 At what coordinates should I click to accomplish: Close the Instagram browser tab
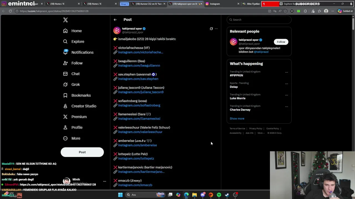tap(238, 4)
